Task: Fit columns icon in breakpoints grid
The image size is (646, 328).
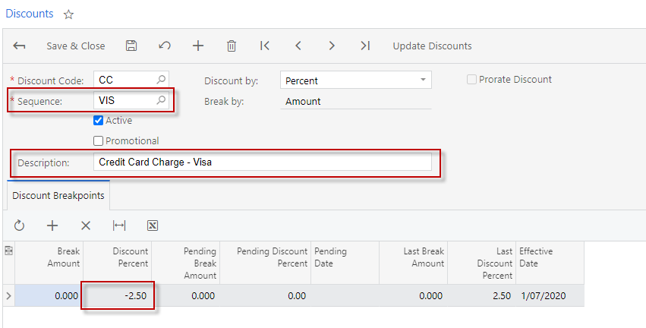Action: [x=119, y=225]
